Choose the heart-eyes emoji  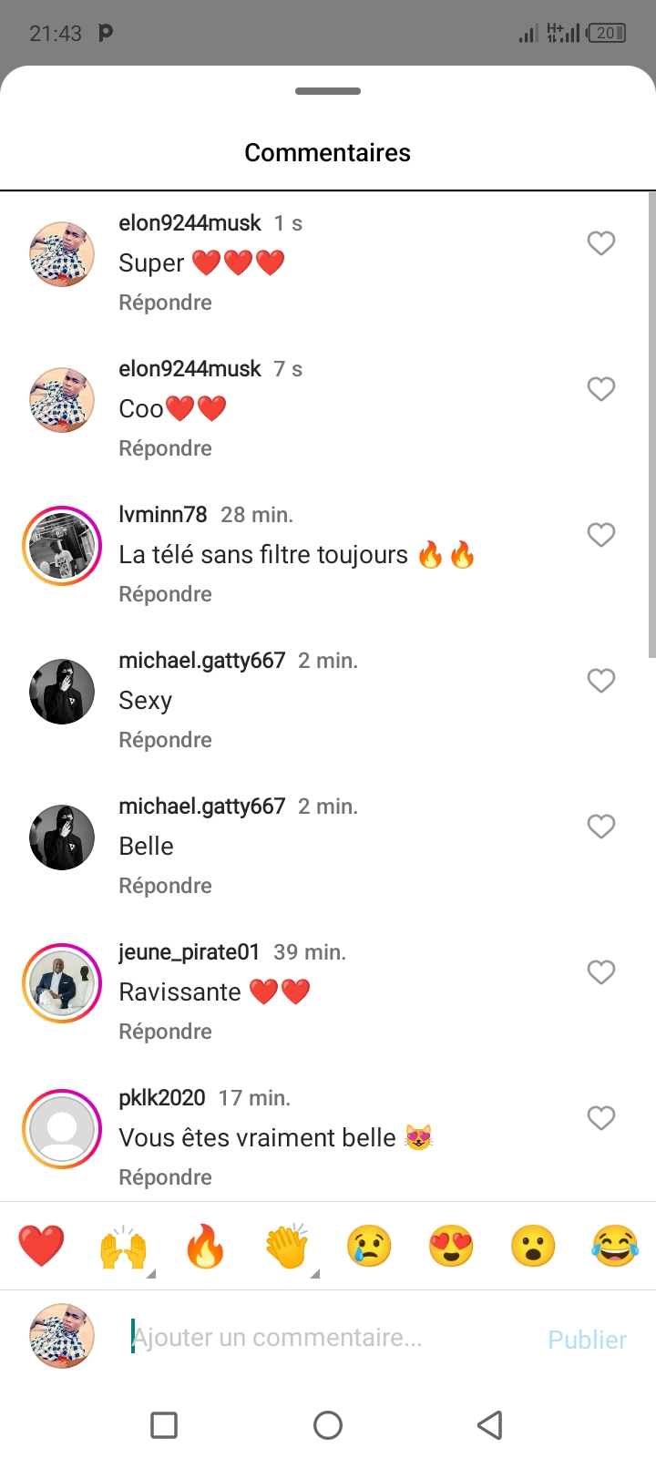coord(451,1246)
